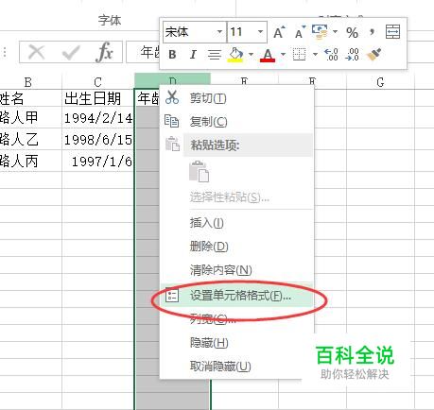This screenshot has height=410, width=434.
Task: Click the Increase Font Size icon
Action: (x=279, y=32)
